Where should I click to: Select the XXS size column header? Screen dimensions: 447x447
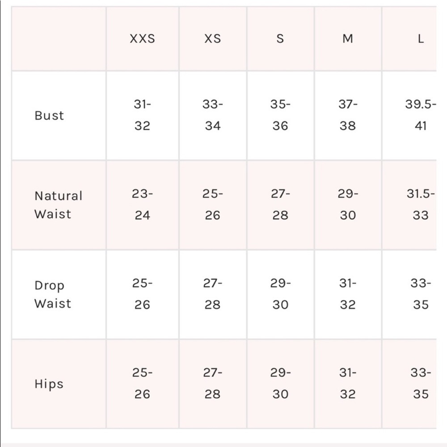coord(142,38)
